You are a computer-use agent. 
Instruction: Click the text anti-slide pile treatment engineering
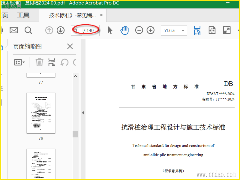click(173, 155)
